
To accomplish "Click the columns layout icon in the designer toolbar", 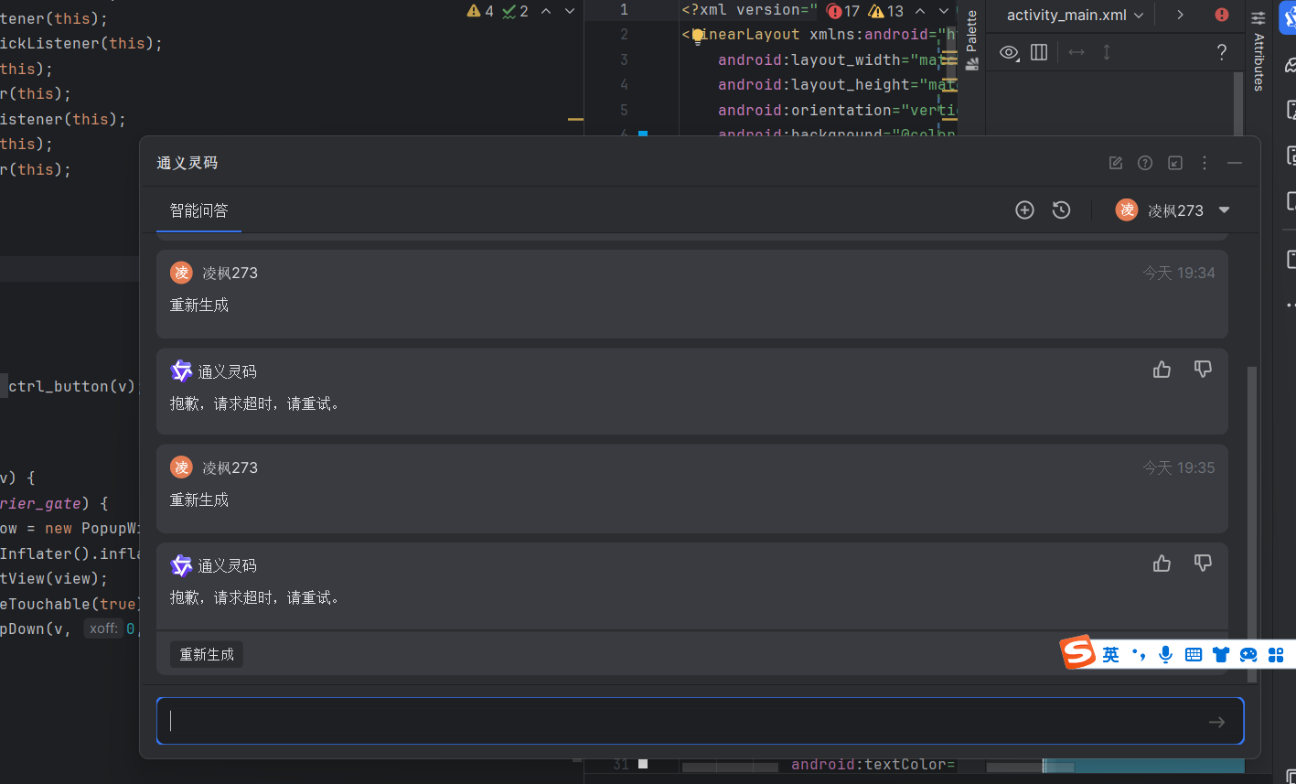I will coord(1039,52).
